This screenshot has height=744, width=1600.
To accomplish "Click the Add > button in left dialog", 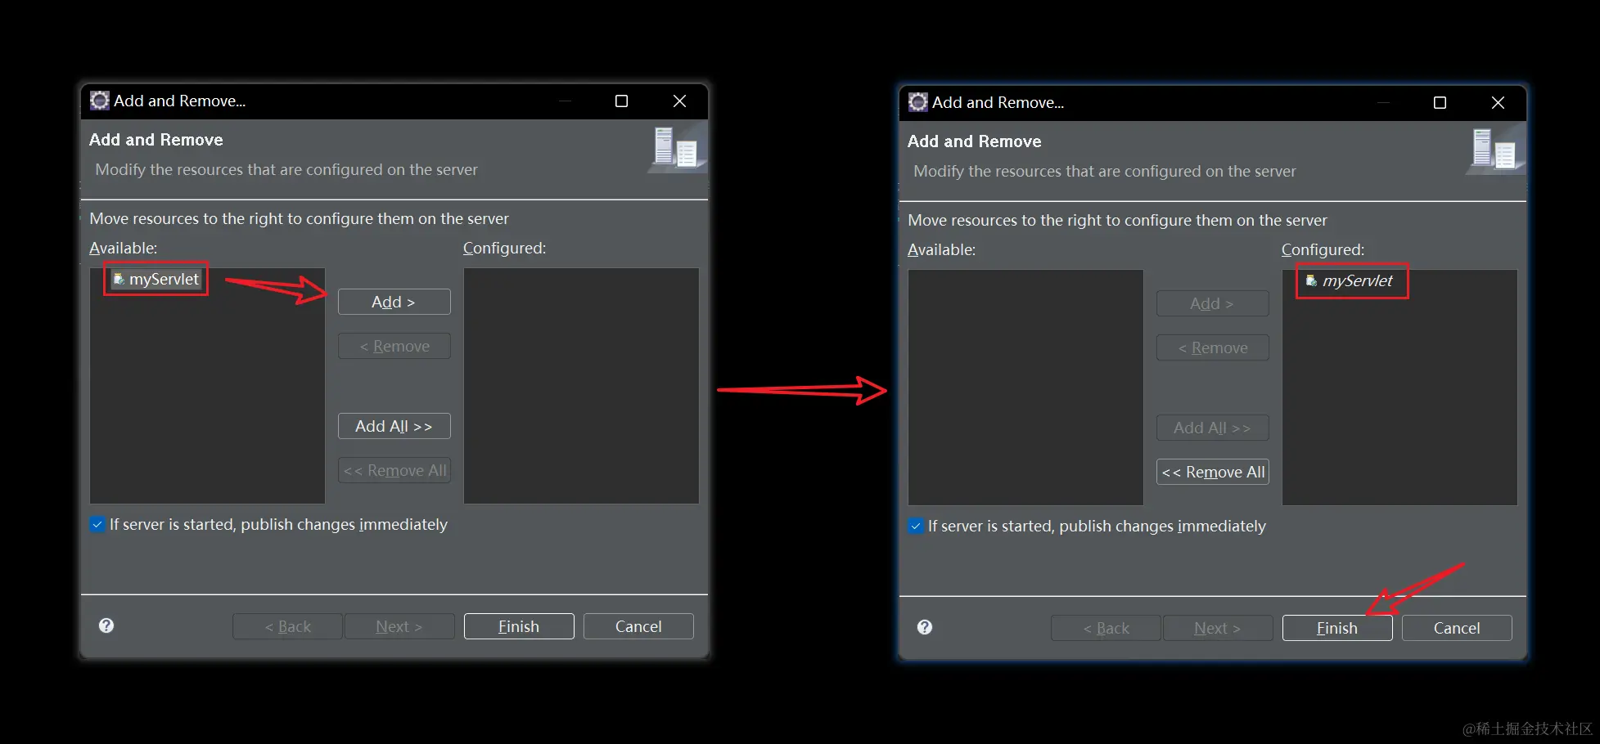I will 394,302.
